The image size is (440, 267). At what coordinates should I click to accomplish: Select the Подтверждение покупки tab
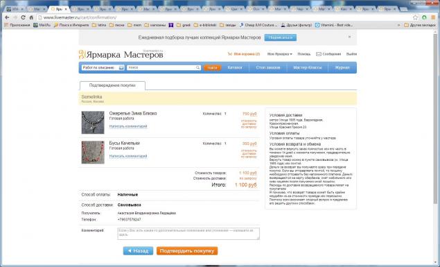pyautogui.click(x=112, y=85)
